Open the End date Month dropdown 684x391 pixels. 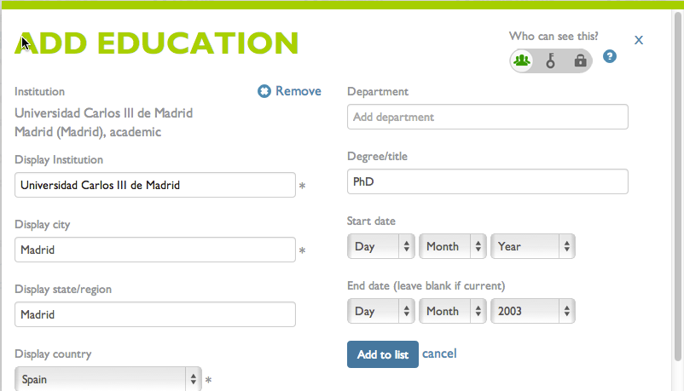point(452,311)
